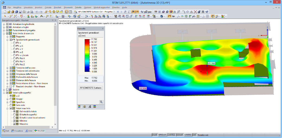Click the wireframe cube display icon
The image size is (282, 138).
pyautogui.click(x=127, y=16)
